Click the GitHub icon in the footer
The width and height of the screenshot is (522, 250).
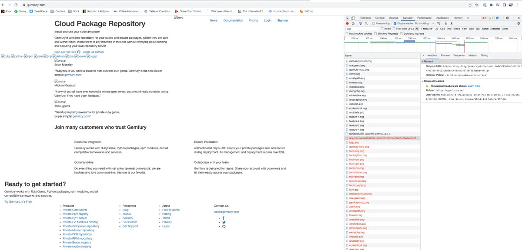click(x=224, y=227)
